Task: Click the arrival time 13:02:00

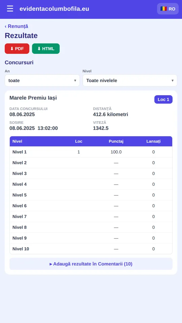Action: [x=48, y=128]
